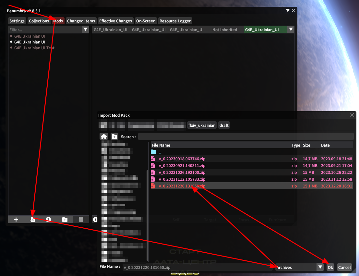Screen dimensions: 359x276
Task: Click zip icon of v_0.20231026.192100.zip
Action: [x=153, y=172]
